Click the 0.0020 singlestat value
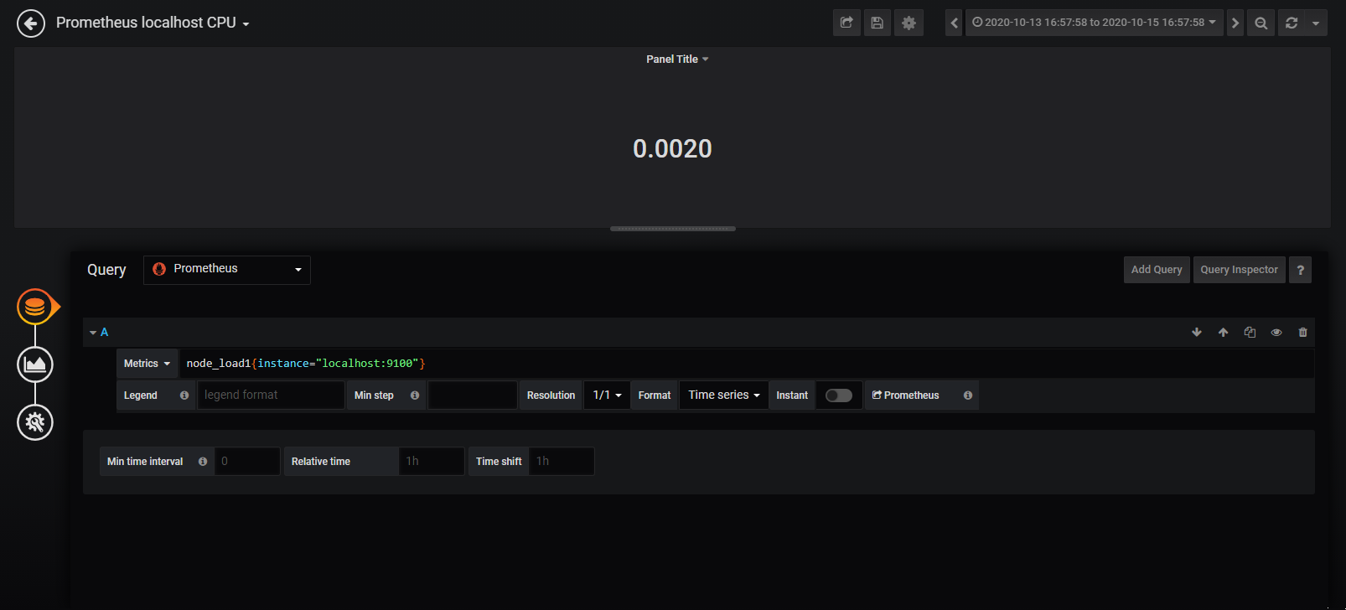This screenshot has width=1346, height=610. (x=672, y=148)
